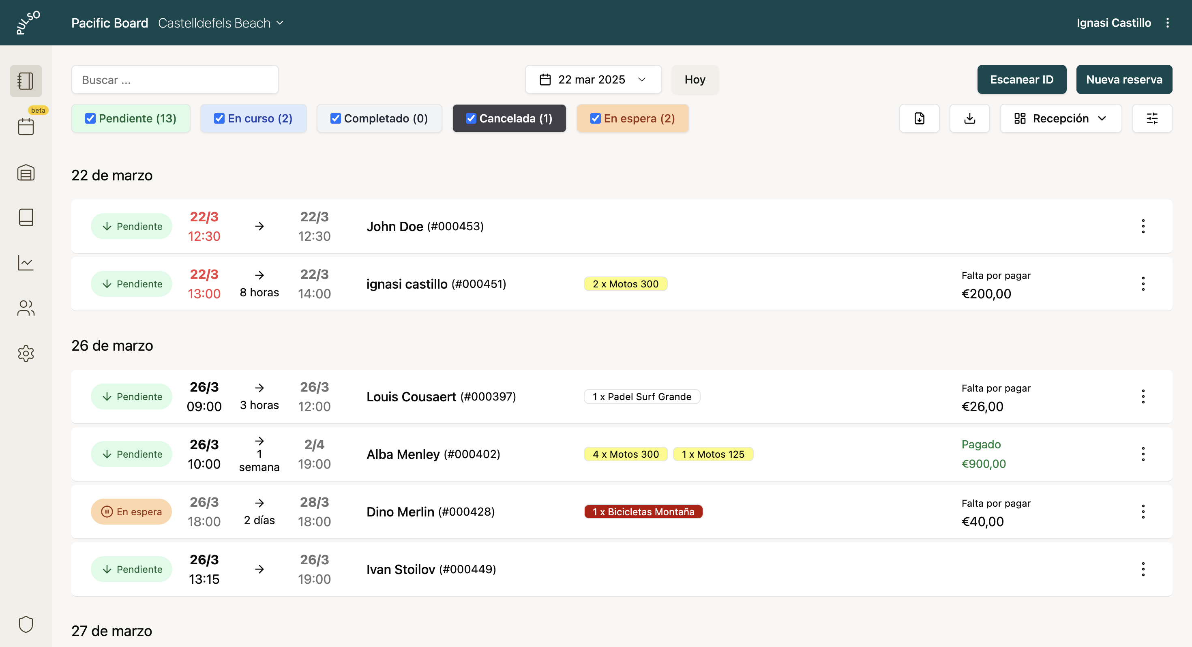Screen dimensions: 1192x647
Task: Open customers section via people icon
Action: [x=26, y=308]
